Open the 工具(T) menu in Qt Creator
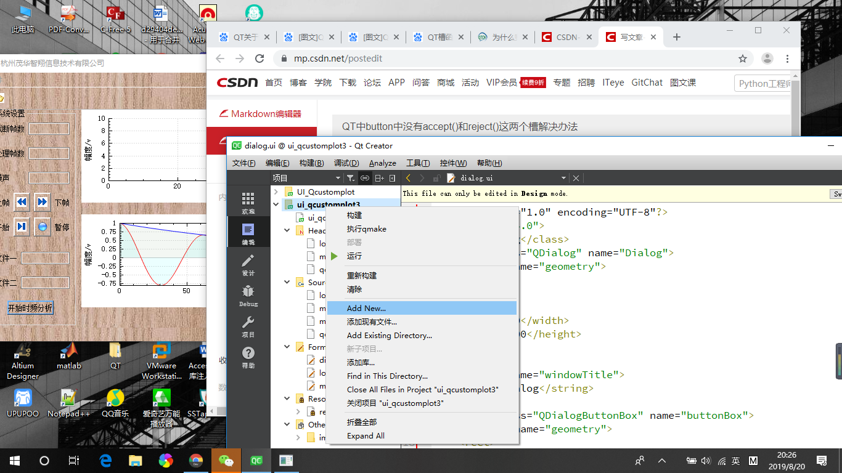Viewport: 842px width, 473px height. click(x=417, y=163)
